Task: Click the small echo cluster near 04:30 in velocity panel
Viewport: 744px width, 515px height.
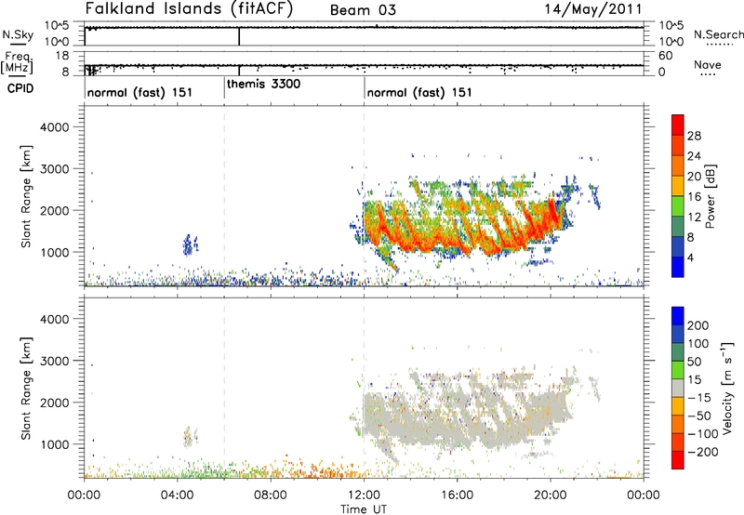Action: pyautogui.click(x=190, y=437)
